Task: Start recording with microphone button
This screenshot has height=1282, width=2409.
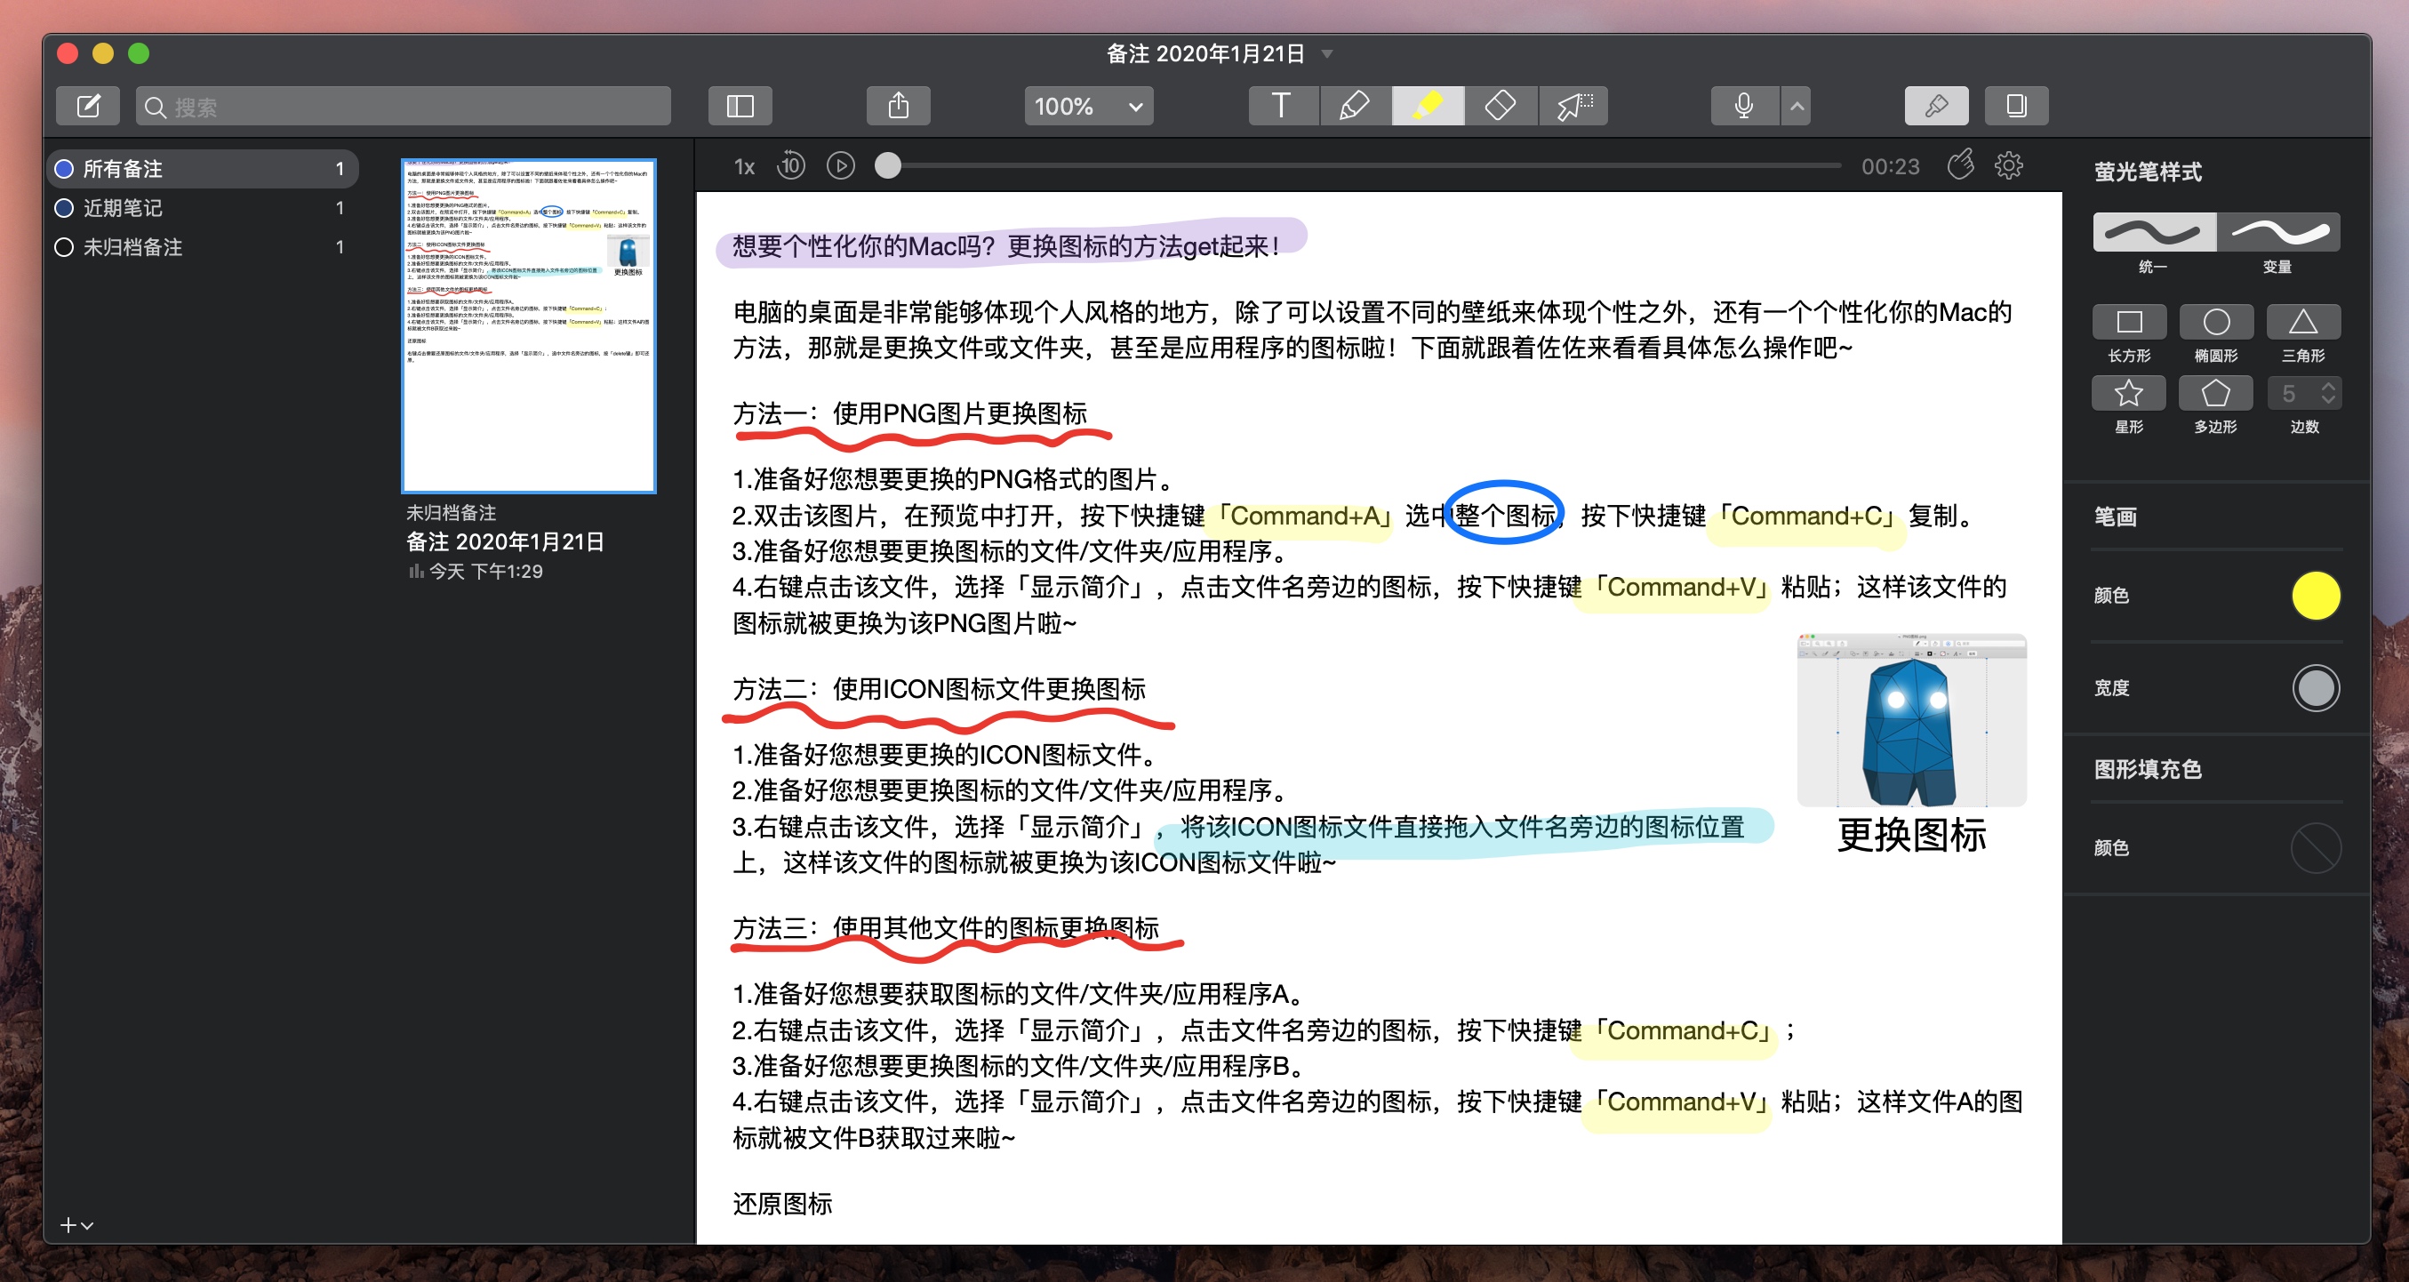Action: pos(1744,106)
